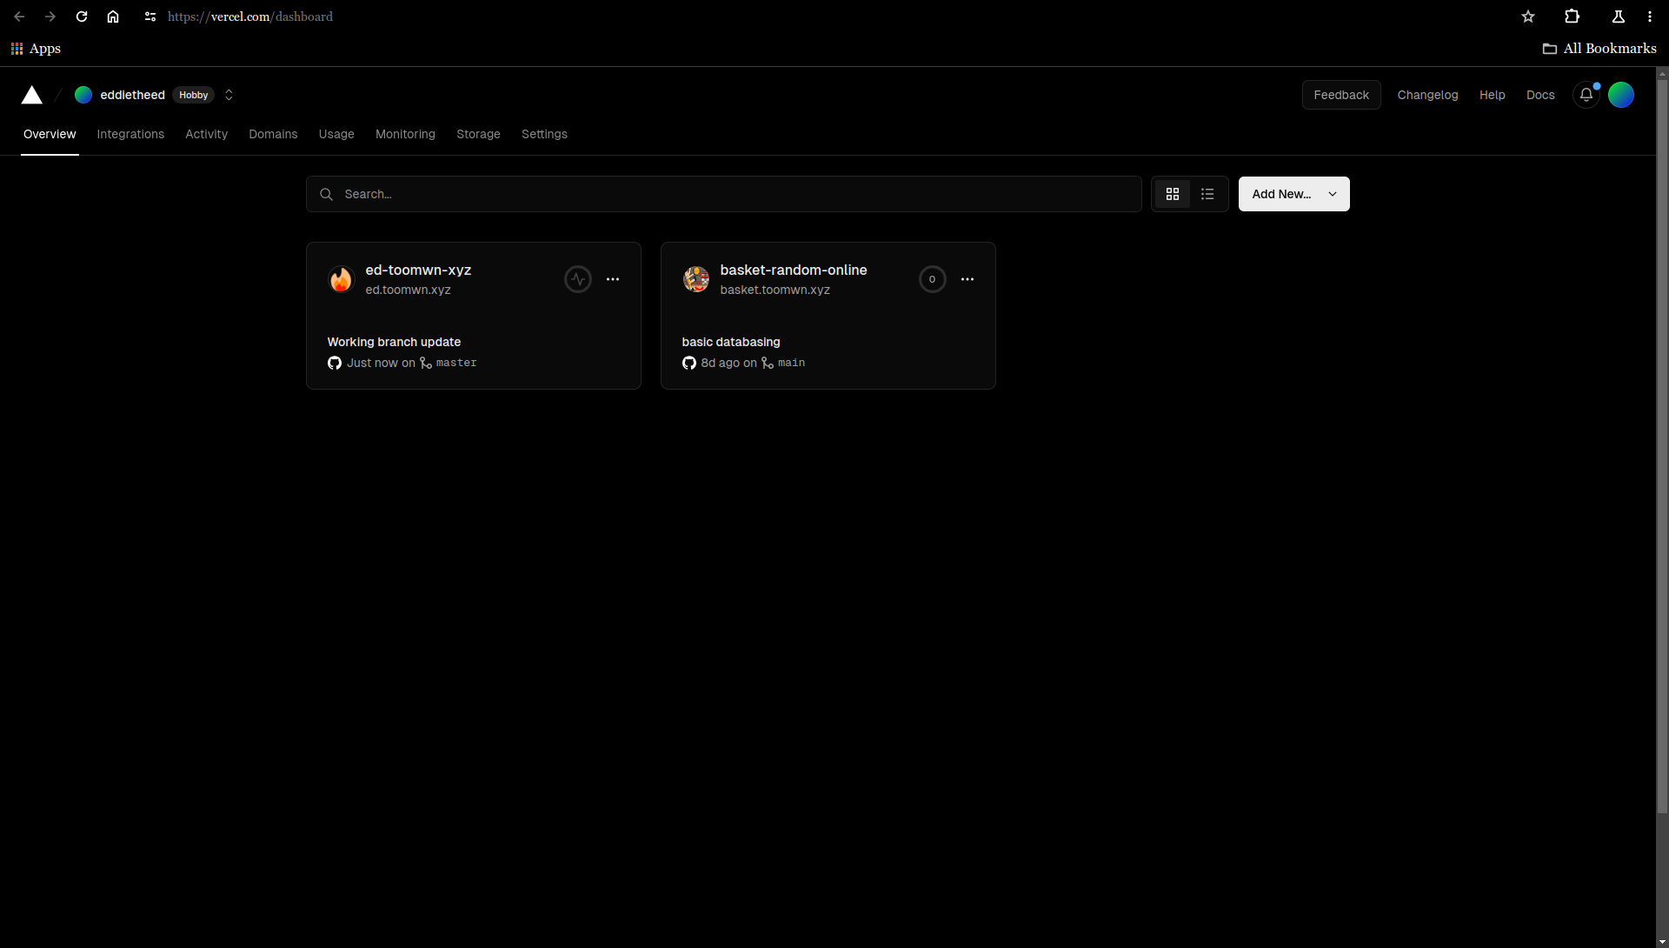Click the gradient user avatar circle

click(x=1620, y=95)
